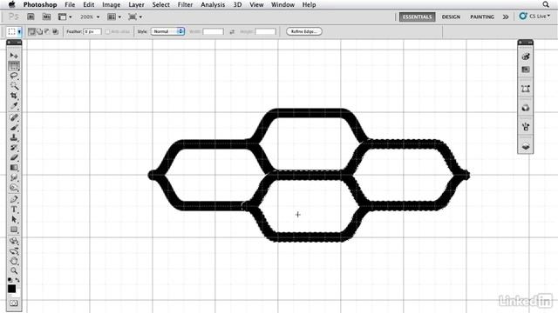Select the Hand tool
This screenshot has height=313, width=558.
(x=14, y=261)
